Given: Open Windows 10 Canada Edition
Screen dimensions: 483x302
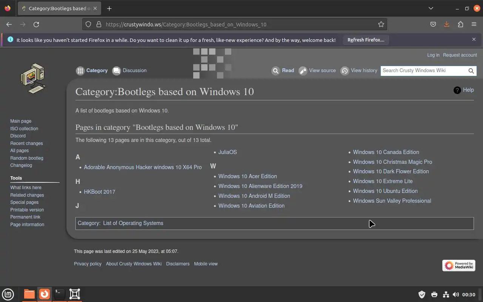Looking at the screenshot, I should pos(386,152).
